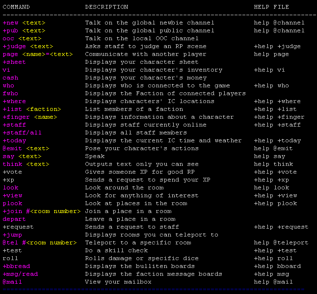Click the @mail command at the bottom

click(12, 282)
